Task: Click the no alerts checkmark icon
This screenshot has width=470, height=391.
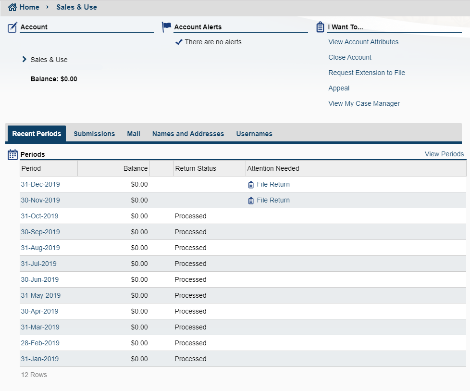Action: [x=179, y=42]
